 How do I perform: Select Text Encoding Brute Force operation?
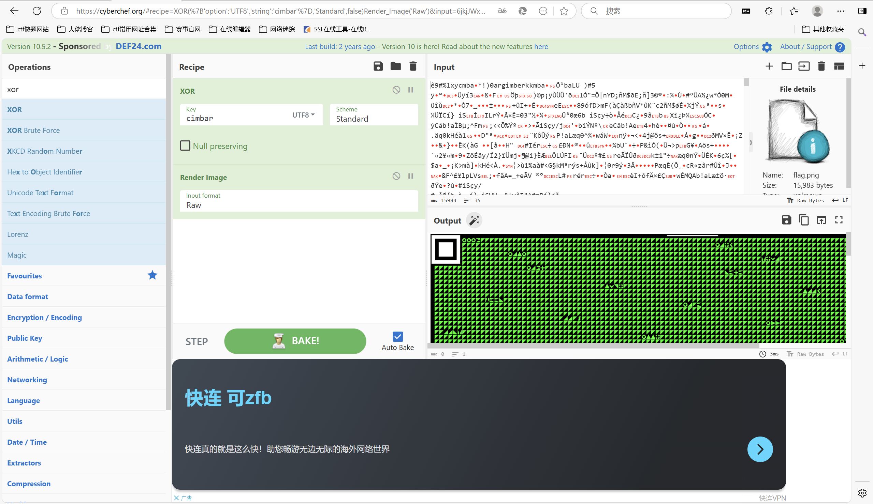(84, 213)
